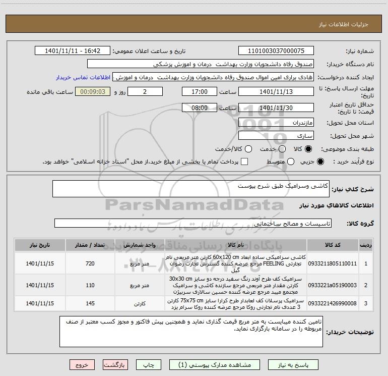Select the کالا/خدمت radio option
The width and height of the screenshot is (388, 376).
248,149
